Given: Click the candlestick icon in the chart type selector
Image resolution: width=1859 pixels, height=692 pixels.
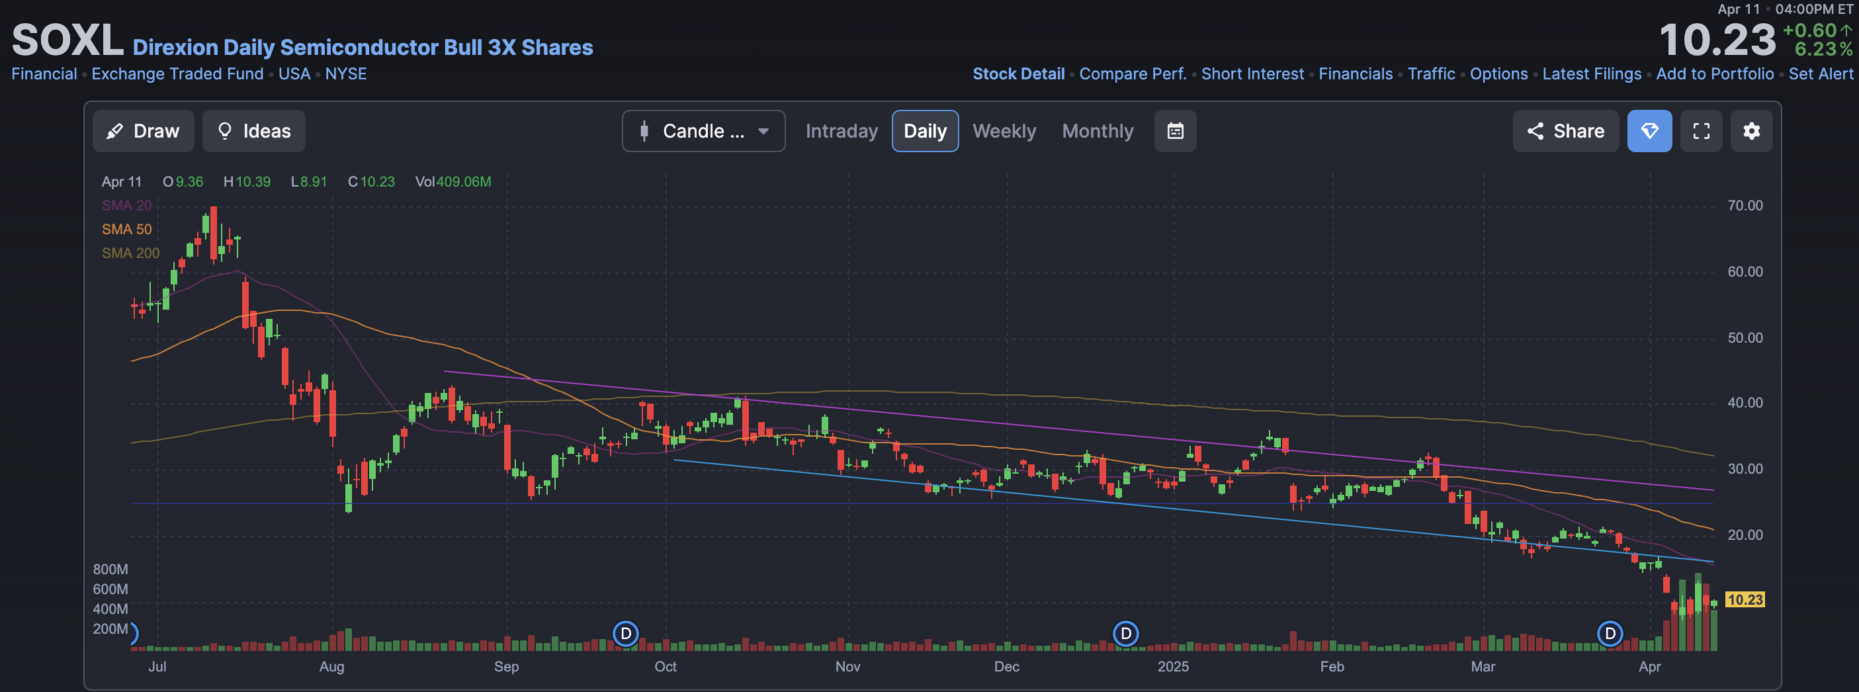Looking at the screenshot, I should (644, 130).
